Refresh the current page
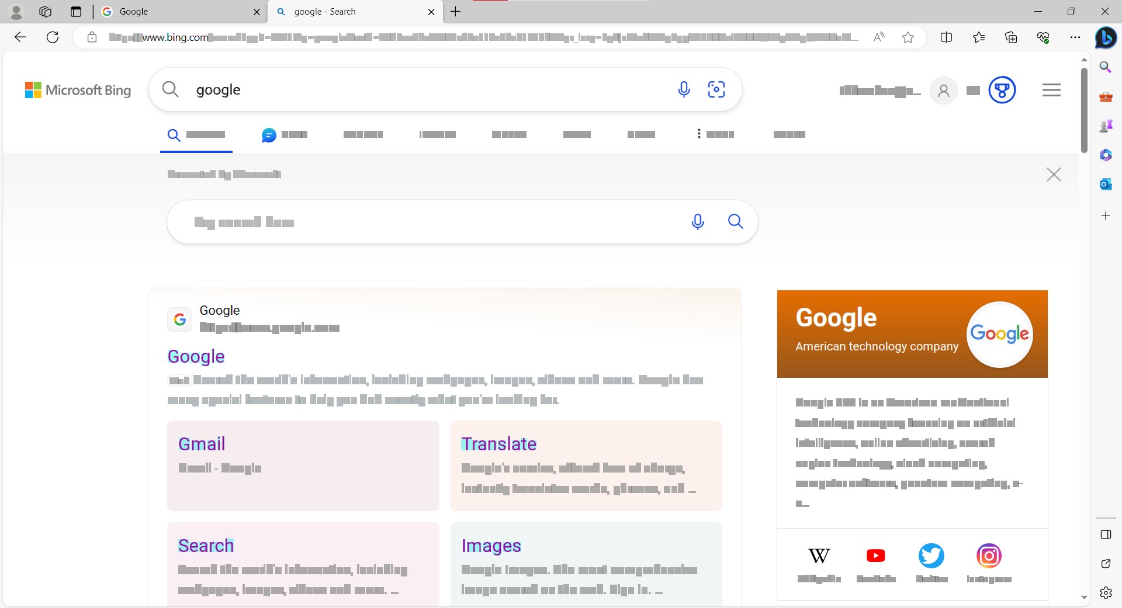Screen dimensions: 1122x608 (53, 37)
